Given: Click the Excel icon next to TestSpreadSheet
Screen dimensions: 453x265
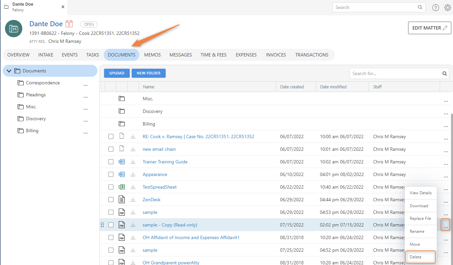Looking at the screenshot, I should click(121, 187).
